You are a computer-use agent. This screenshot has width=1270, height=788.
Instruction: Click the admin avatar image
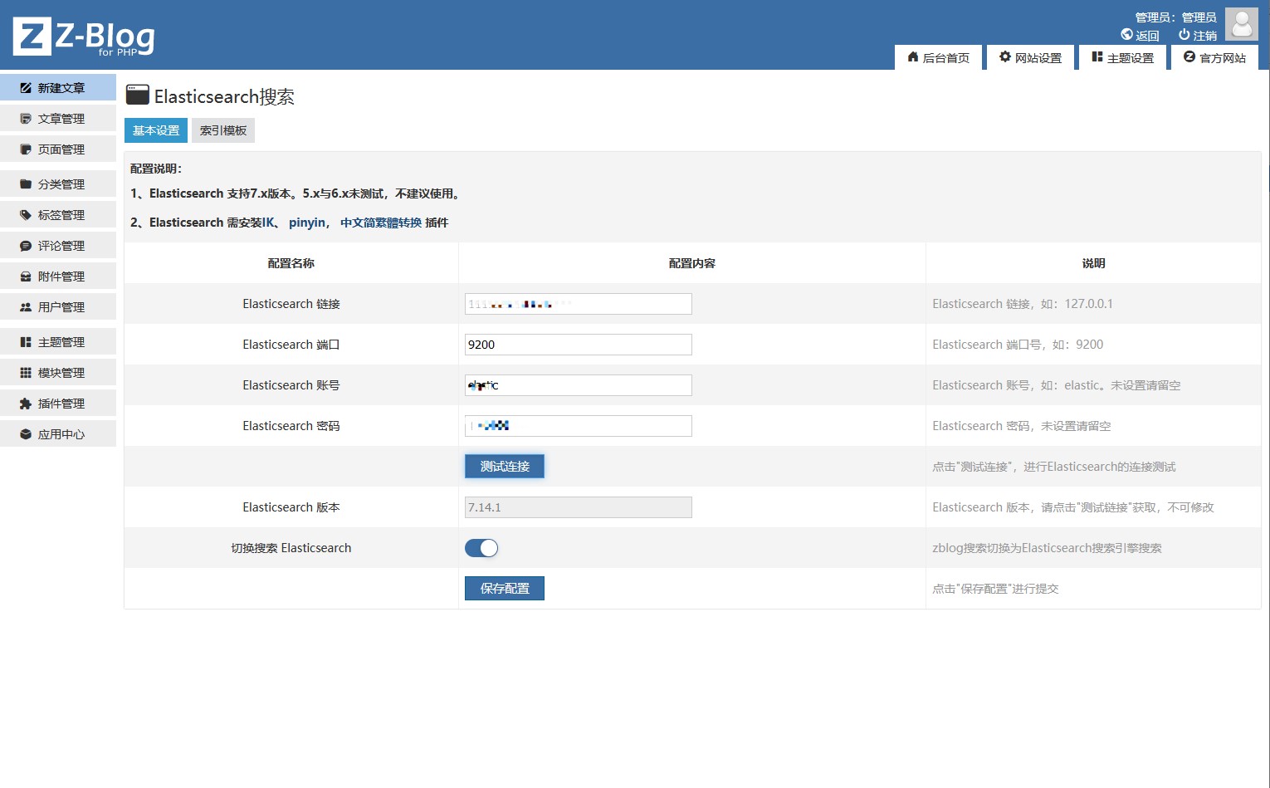[1242, 24]
